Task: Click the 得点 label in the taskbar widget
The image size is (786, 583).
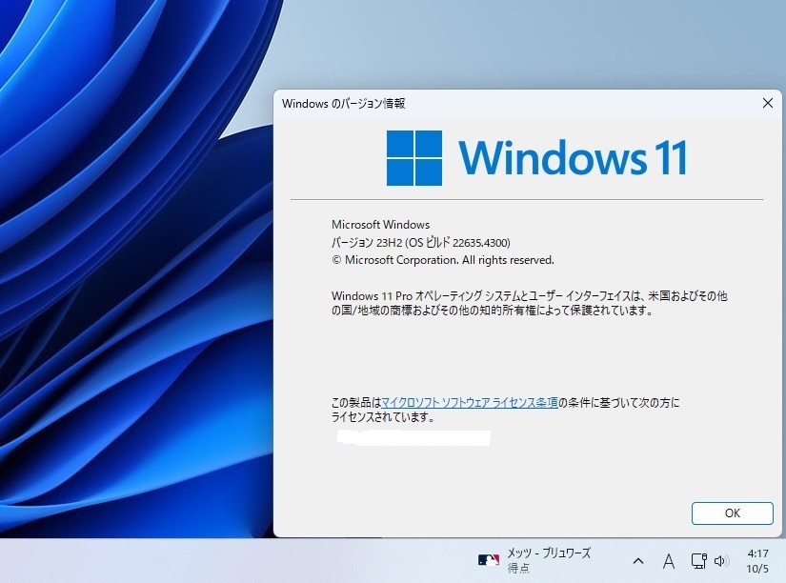Action: [x=518, y=568]
